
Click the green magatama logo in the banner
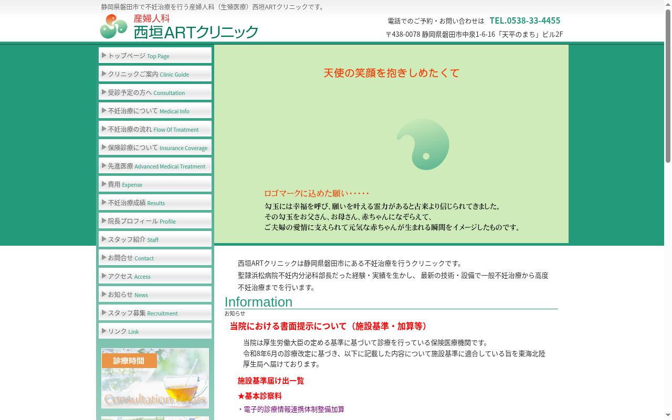pos(423,144)
